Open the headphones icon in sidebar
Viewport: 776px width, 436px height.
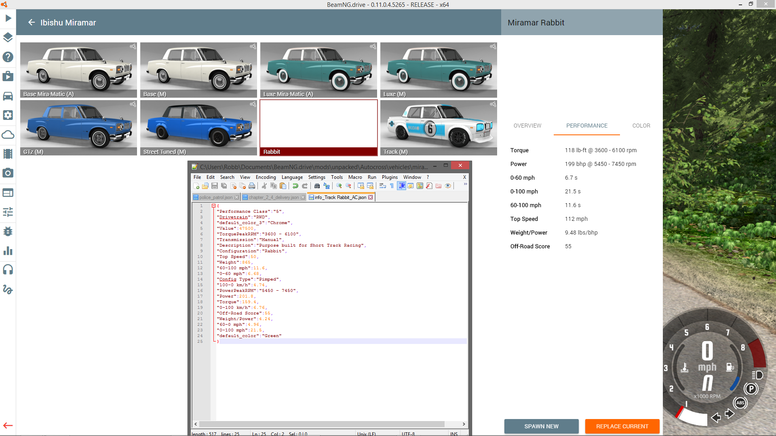tap(8, 270)
